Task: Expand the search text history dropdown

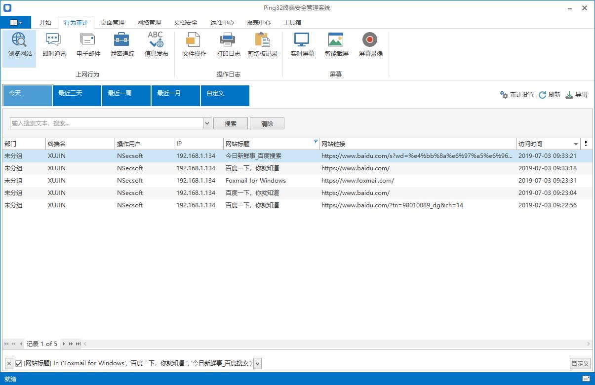Action: [x=207, y=123]
